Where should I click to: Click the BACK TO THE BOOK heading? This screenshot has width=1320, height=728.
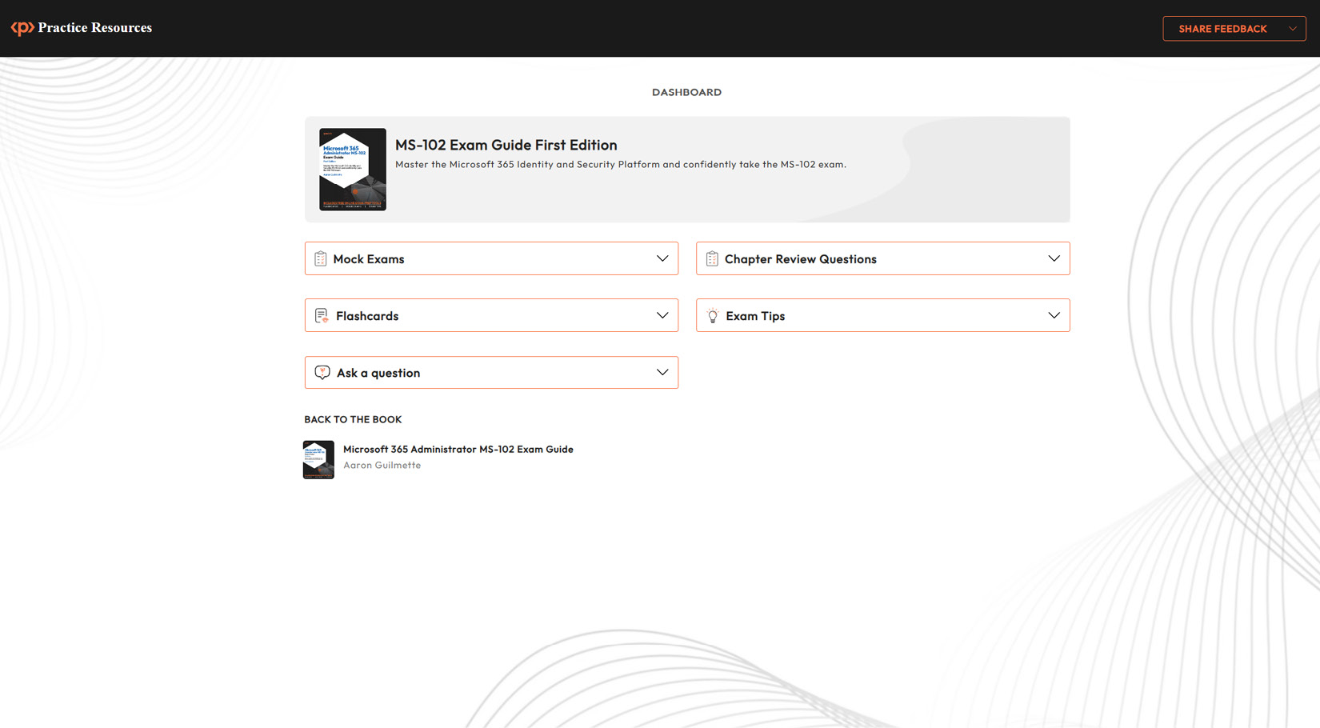pyautogui.click(x=353, y=419)
